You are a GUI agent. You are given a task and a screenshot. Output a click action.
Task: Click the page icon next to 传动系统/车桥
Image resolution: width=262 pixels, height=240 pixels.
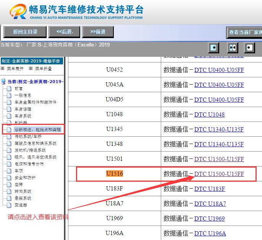[9, 136]
